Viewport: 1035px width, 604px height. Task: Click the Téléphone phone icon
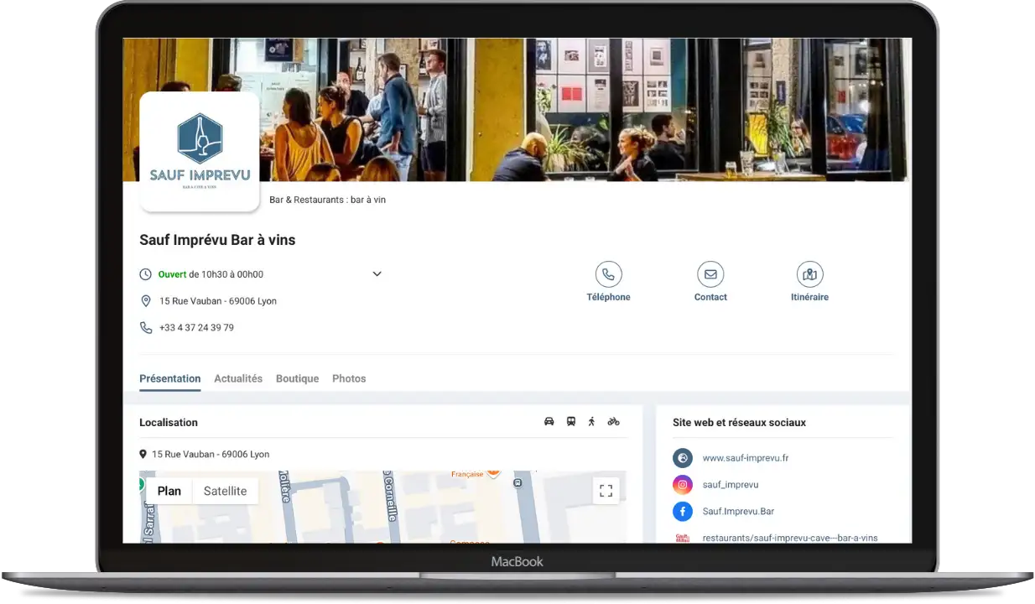[609, 273]
